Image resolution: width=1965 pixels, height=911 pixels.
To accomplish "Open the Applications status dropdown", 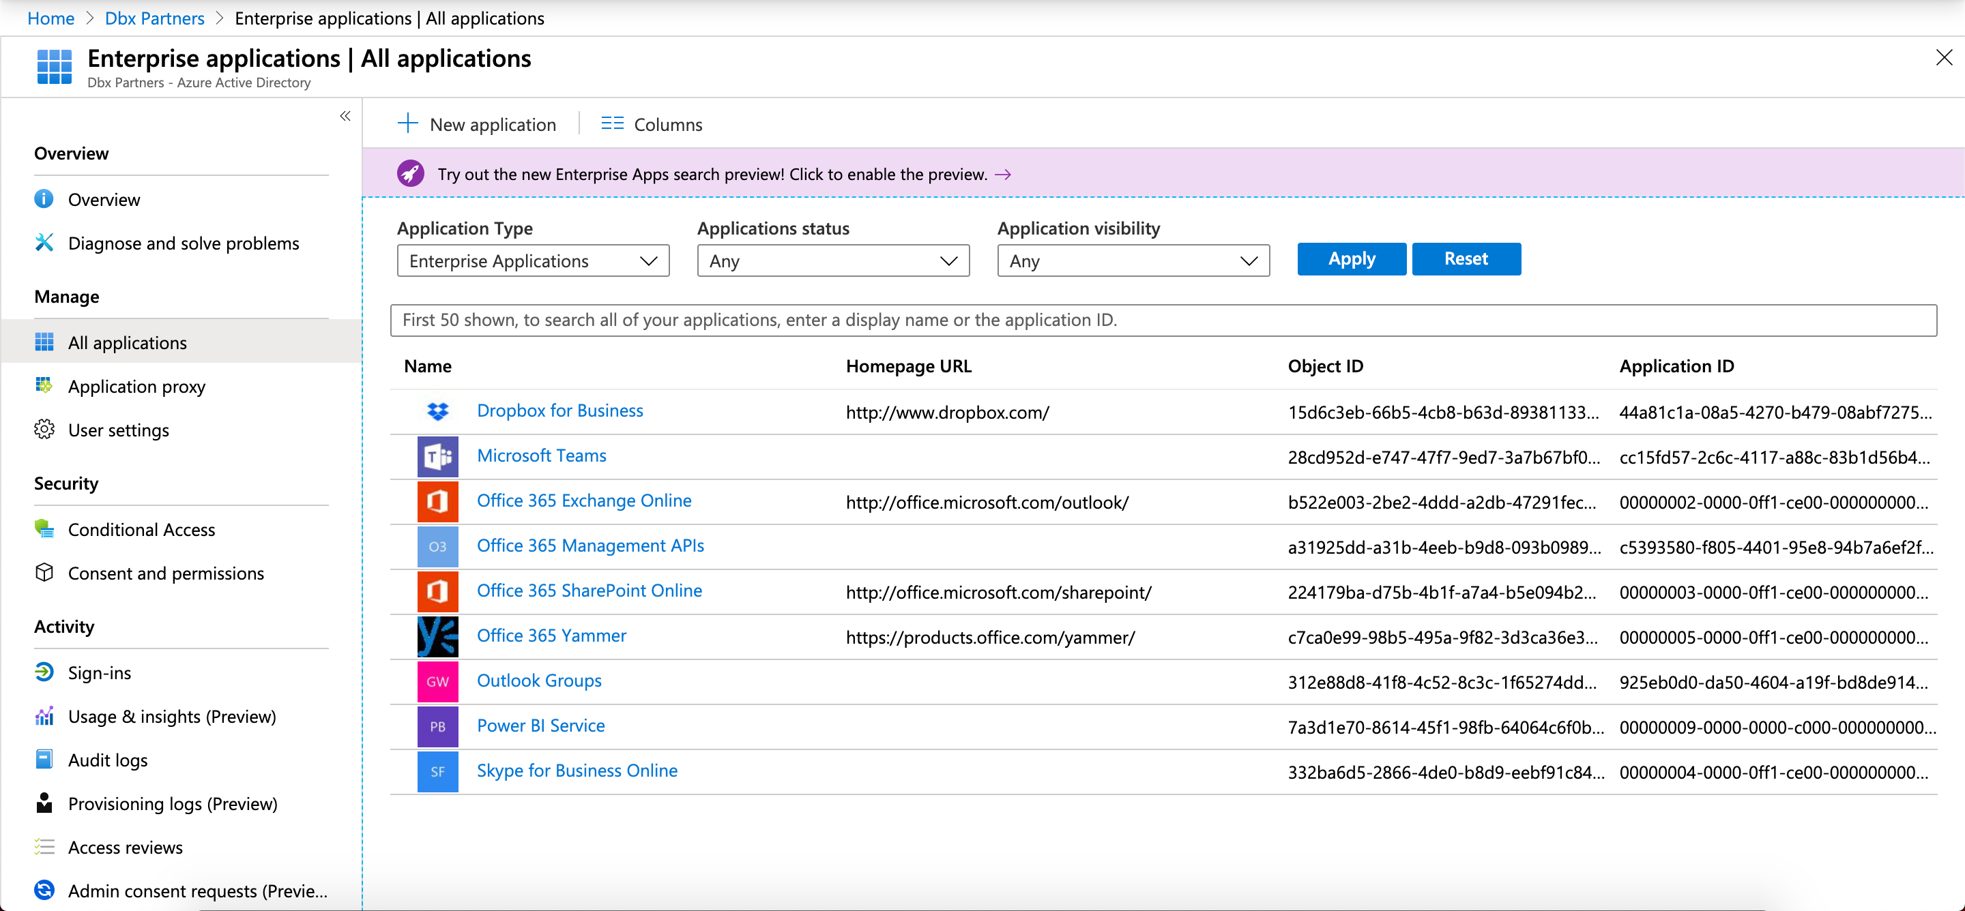I will [832, 260].
